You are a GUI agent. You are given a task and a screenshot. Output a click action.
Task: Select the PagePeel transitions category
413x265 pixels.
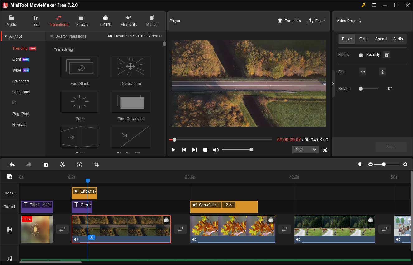click(x=21, y=114)
